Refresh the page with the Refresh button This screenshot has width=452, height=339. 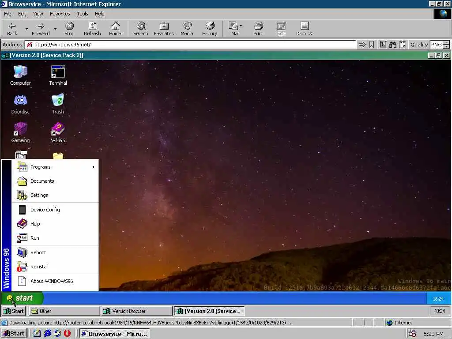[92, 29]
